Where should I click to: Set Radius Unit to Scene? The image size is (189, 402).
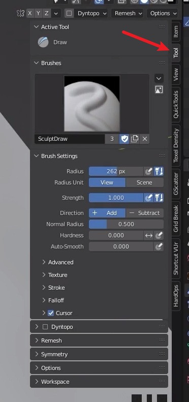pos(145,182)
